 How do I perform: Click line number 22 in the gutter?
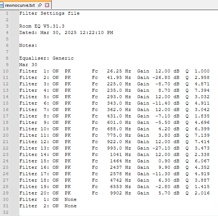6,148
